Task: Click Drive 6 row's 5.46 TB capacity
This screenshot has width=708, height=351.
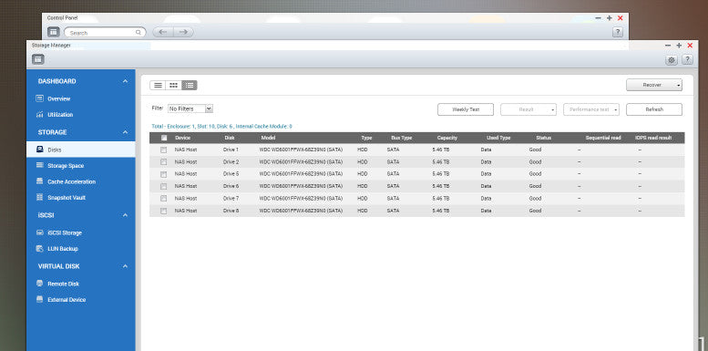Action: (441, 186)
